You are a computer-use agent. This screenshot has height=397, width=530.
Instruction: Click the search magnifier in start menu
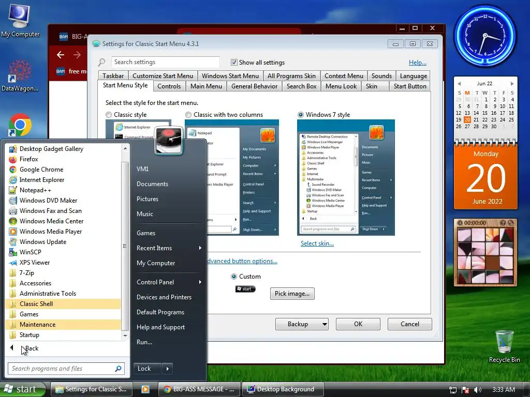point(119,369)
